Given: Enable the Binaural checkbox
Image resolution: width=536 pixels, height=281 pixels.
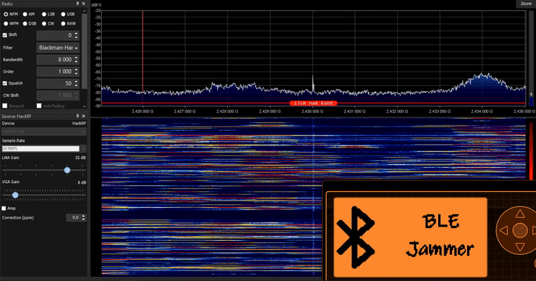Looking at the screenshot, I should (x=5, y=106).
